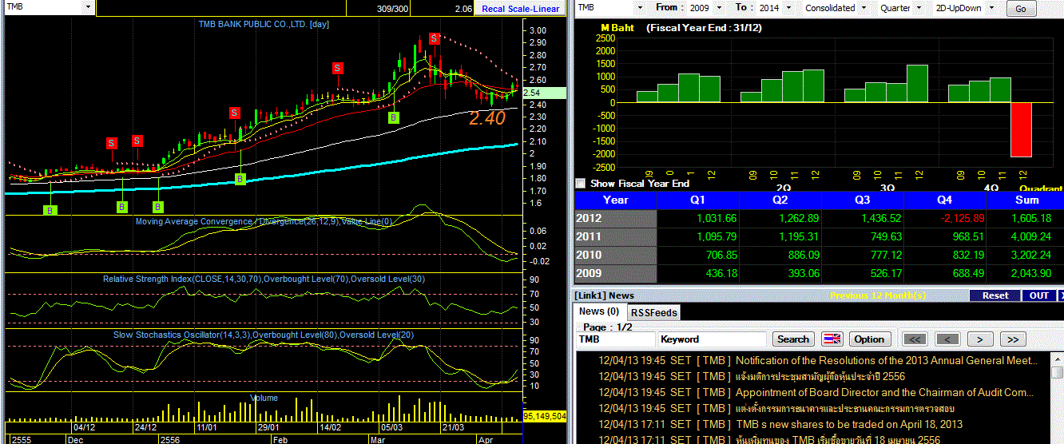The image size is (1064, 444).
Task: Switch to the News (0) tab
Action: [x=599, y=311]
